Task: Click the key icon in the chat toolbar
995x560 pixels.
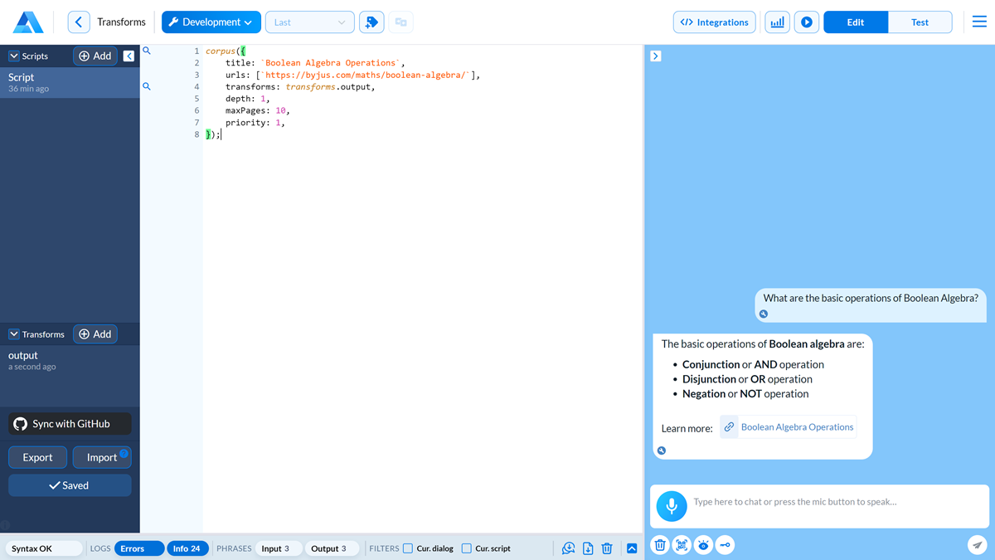Action: (725, 545)
